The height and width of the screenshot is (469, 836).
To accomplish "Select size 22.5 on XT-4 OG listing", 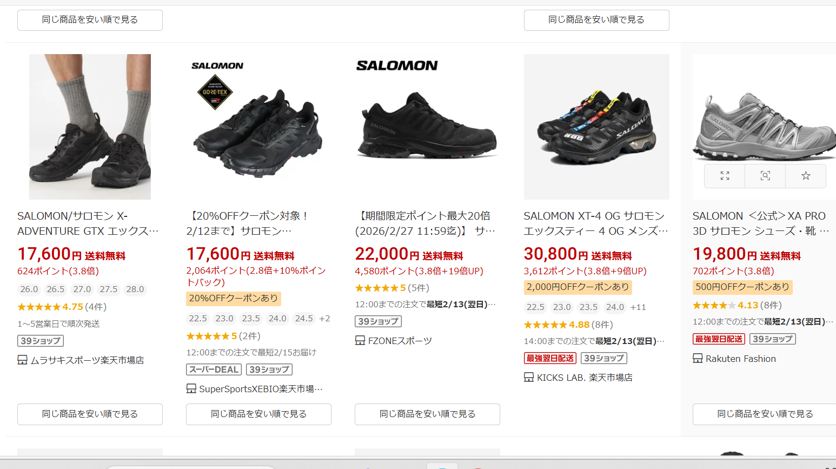I will 535,307.
